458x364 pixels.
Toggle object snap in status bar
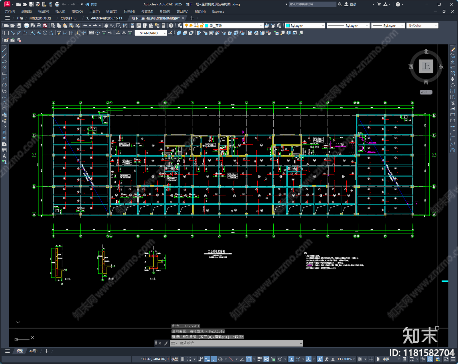point(249,359)
